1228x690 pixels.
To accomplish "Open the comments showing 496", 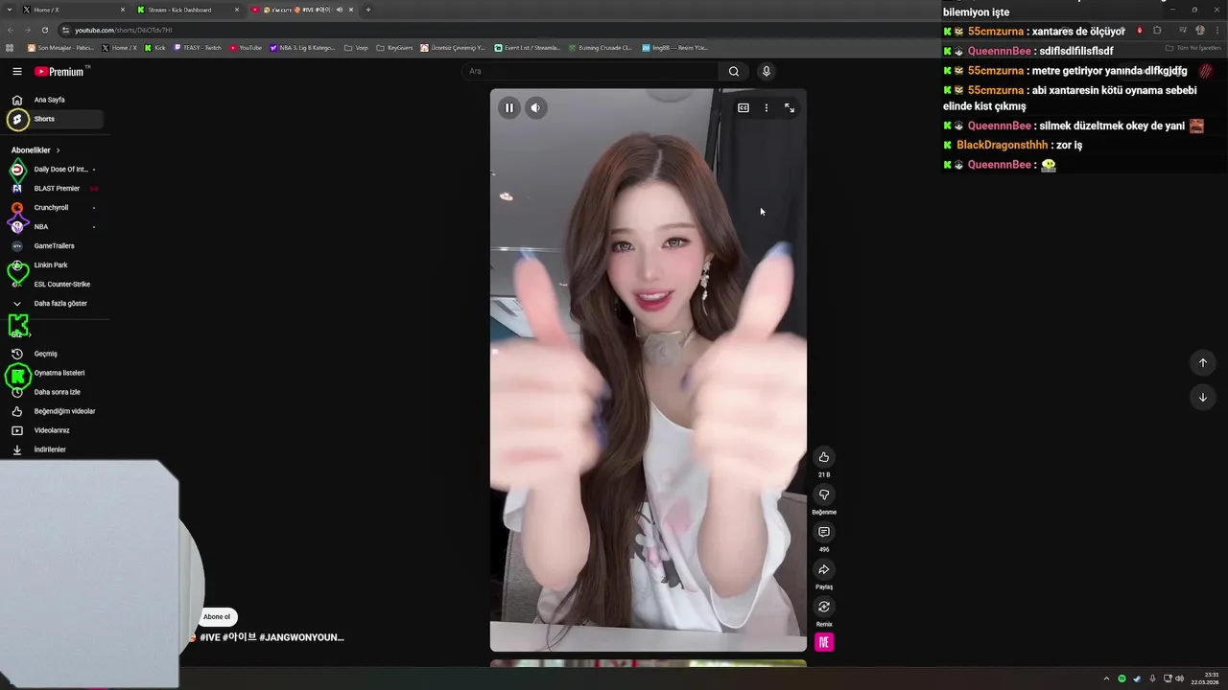I will [824, 532].
